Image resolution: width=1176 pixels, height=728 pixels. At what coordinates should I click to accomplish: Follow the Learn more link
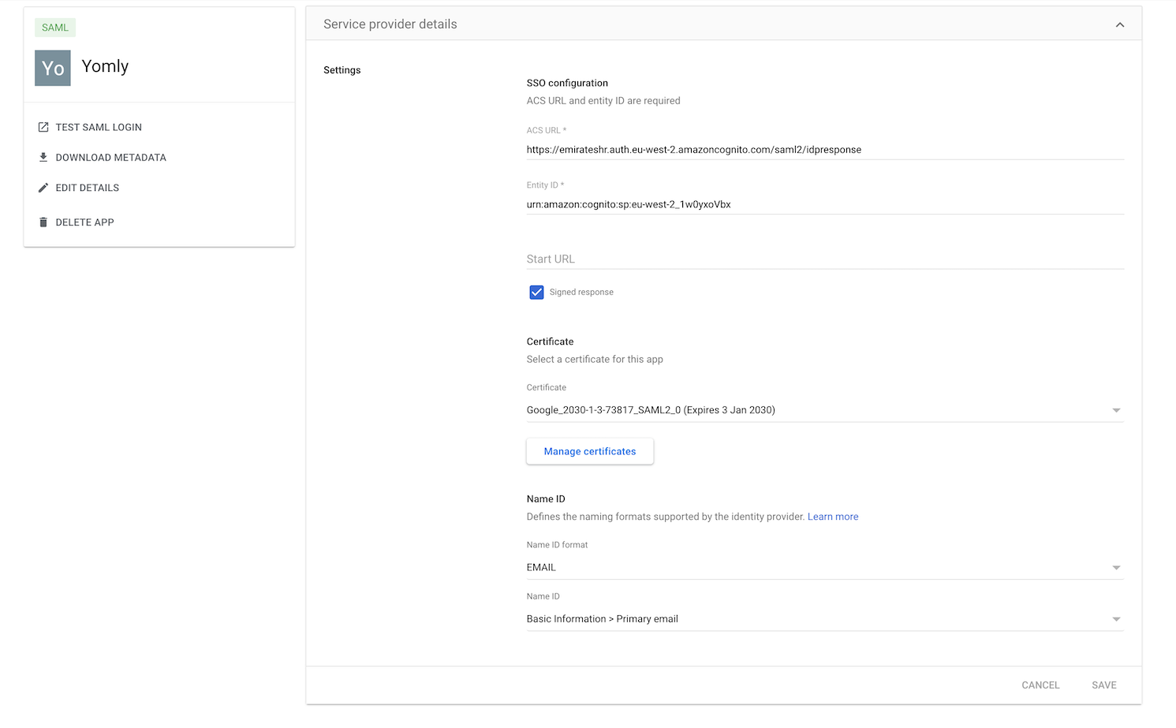pyautogui.click(x=832, y=517)
